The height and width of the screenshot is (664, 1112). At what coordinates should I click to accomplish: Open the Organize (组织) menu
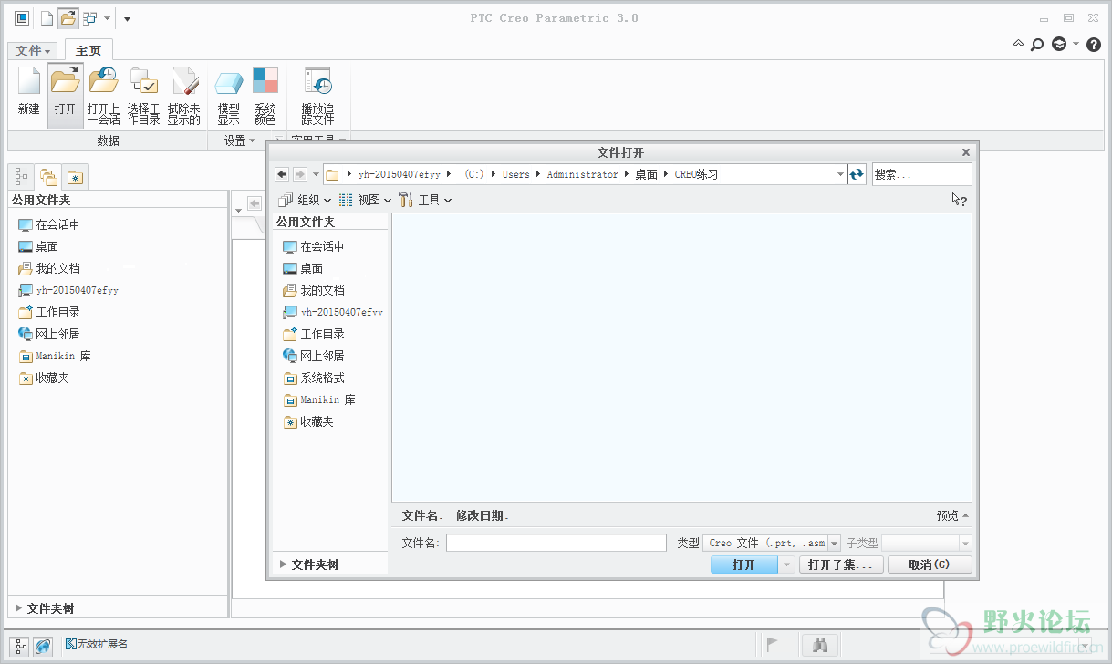(305, 200)
